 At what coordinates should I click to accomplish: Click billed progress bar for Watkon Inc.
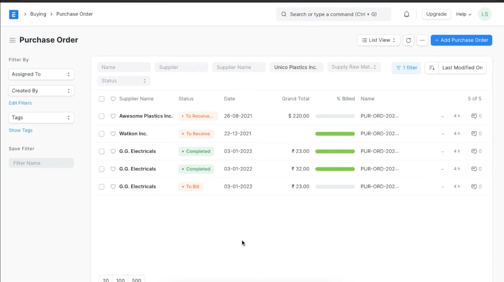pos(335,134)
